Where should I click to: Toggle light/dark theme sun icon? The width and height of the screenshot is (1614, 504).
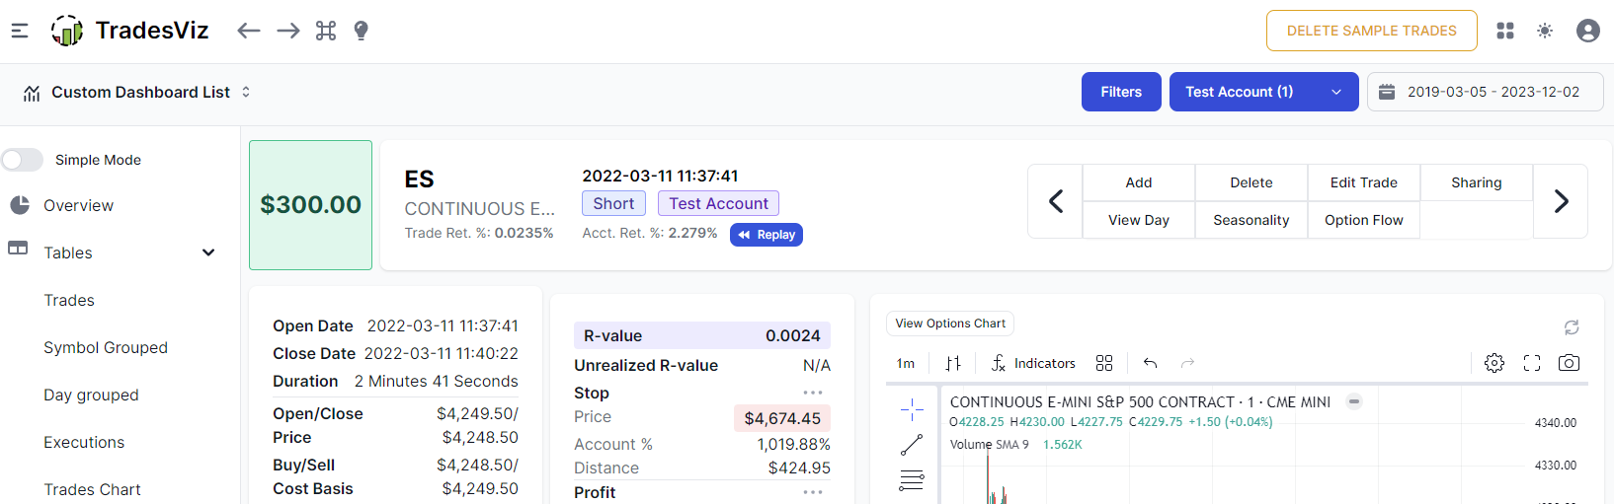click(1545, 31)
